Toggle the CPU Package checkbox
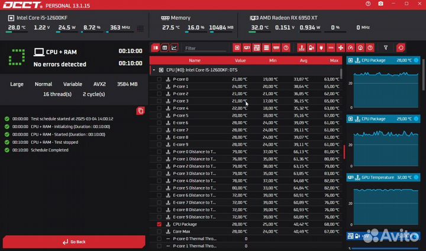 click(159, 224)
